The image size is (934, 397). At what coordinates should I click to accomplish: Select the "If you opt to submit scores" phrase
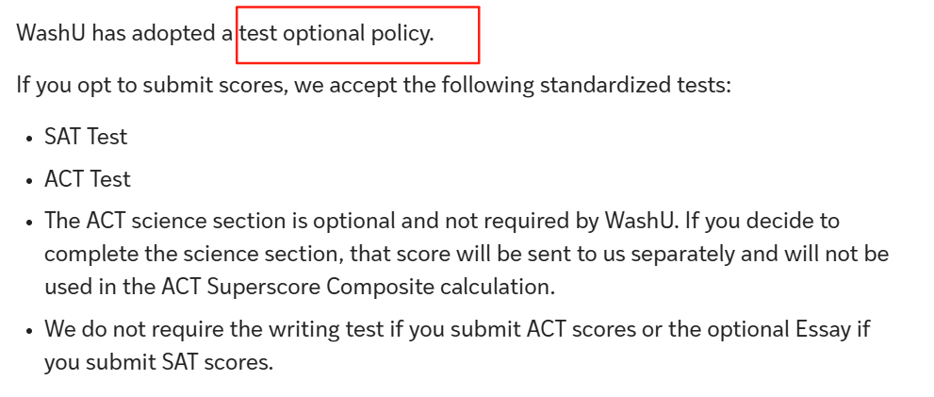click(x=151, y=85)
